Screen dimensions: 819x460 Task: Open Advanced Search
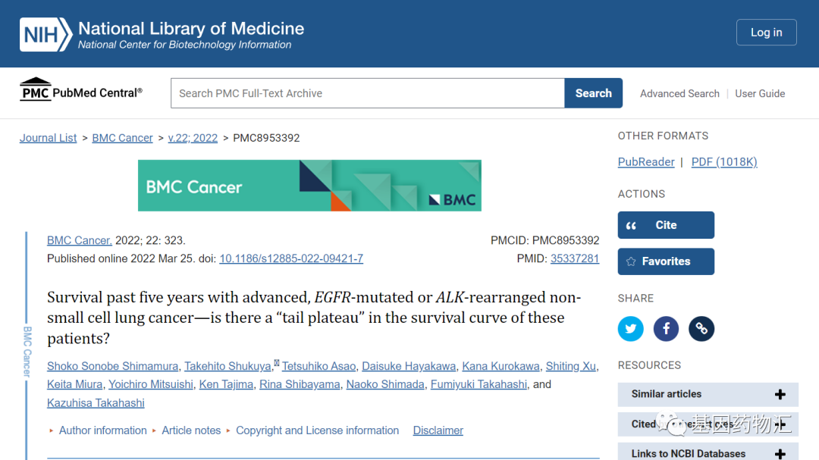click(x=679, y=93)
